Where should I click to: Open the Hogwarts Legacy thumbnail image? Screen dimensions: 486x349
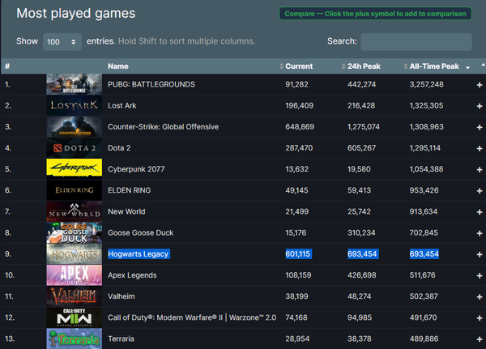(74, 253)
